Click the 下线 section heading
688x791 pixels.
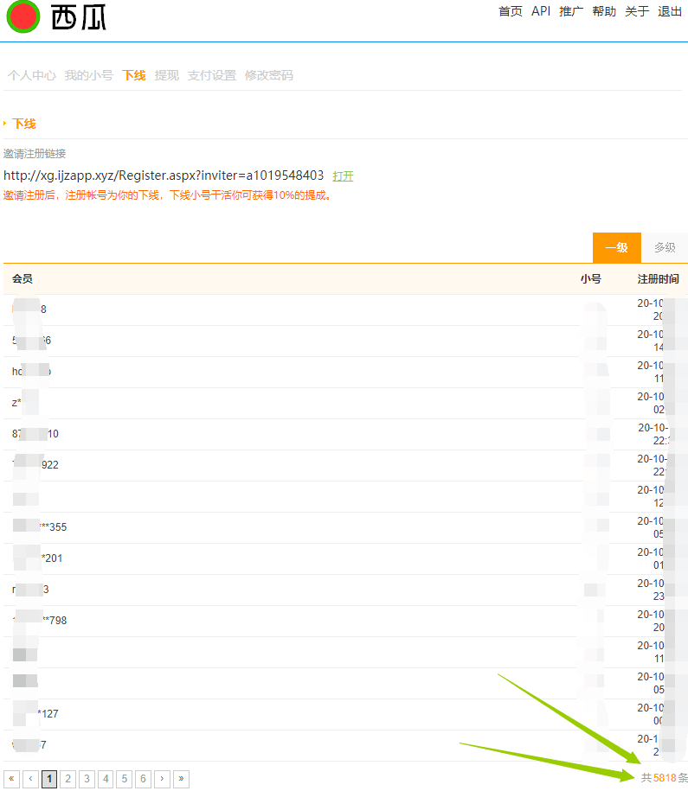click(x=23, y=124)
